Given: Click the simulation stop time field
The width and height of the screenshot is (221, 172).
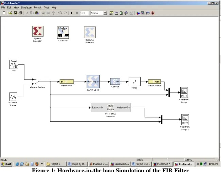Looking at the screenshot, I should pos(84,13).
